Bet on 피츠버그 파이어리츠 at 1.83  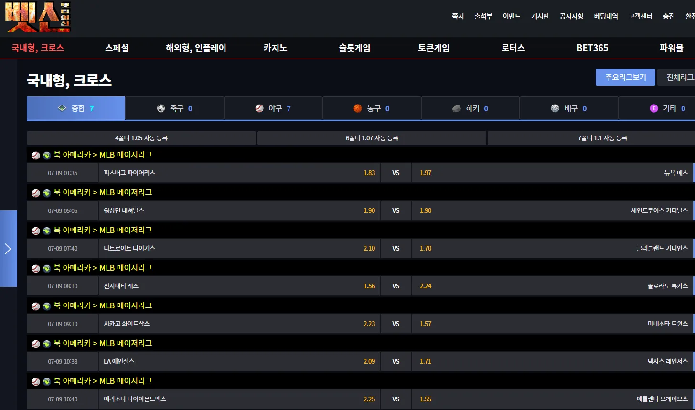[239, 173]
